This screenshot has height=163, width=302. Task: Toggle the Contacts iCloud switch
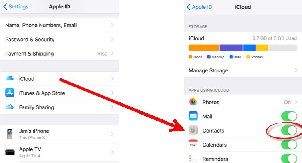[x=289, y=131]
